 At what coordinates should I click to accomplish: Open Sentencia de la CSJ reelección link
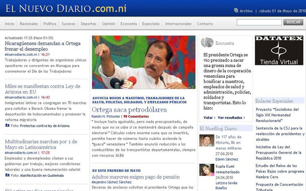click(280, 134)
